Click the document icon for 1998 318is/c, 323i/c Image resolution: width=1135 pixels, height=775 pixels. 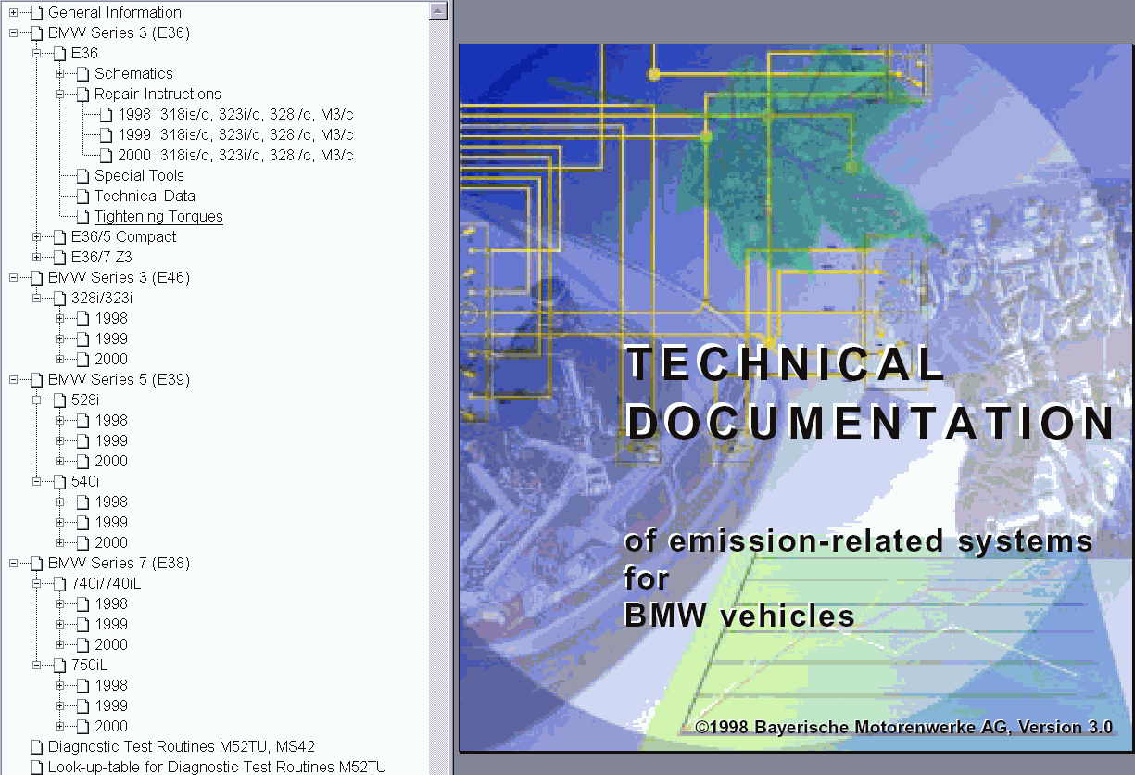point(106,115)
